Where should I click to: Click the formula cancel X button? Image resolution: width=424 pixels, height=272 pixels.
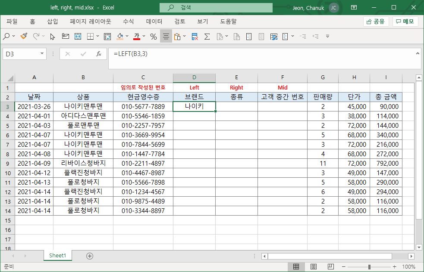pyautogui.click(x=68, y=54)
